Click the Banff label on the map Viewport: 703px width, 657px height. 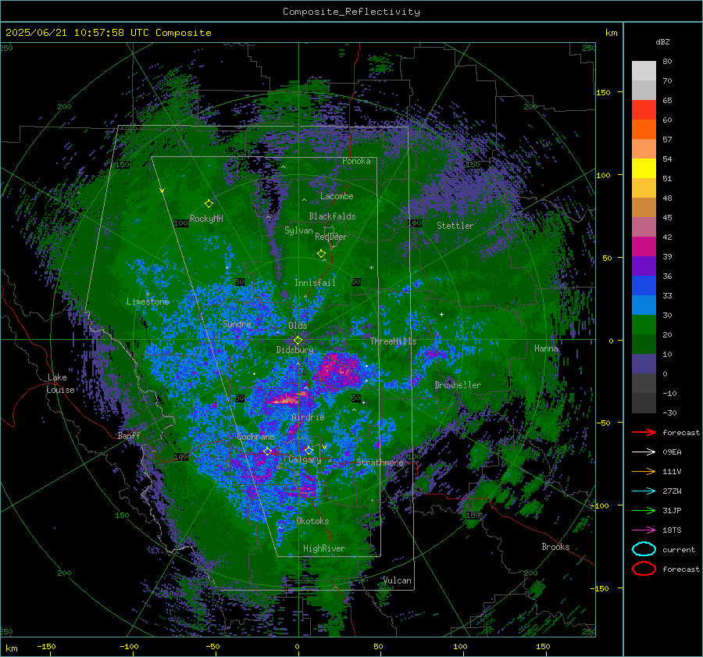(129, 435)
